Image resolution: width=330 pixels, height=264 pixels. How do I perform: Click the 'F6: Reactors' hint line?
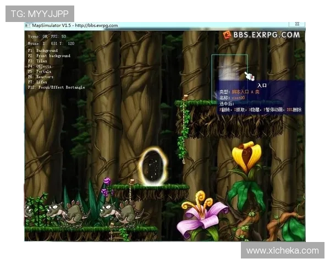click(x=41, y=77)
